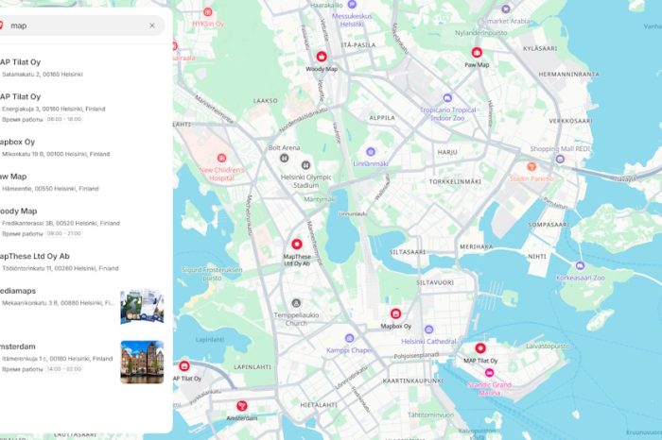Image resolution: width=662 pixels, height=440 pixels.
Task: Click the Sigurd Frosteruksen puisto park label
Action: [213, 274]
